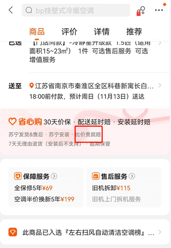The height and width of the screenshot is (248, 171).
Task: Switch to the 评价 tab
Action: click(x=69, y=32)
